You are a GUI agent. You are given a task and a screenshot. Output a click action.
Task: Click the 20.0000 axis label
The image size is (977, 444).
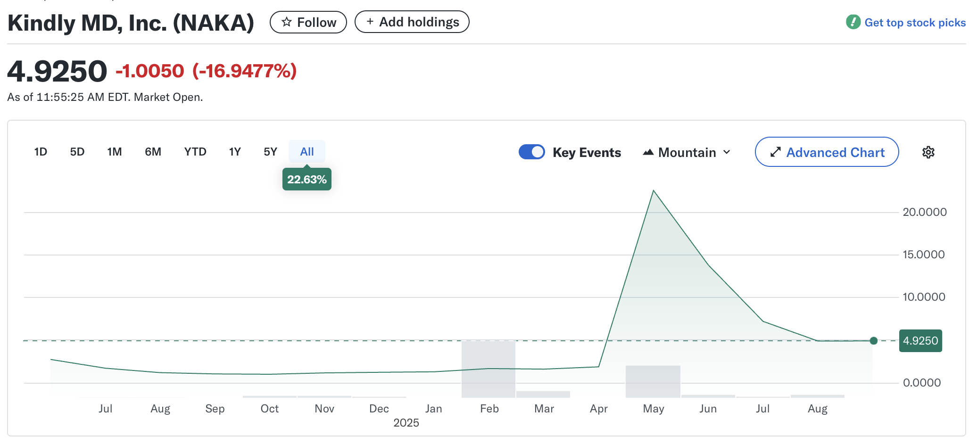924,212
